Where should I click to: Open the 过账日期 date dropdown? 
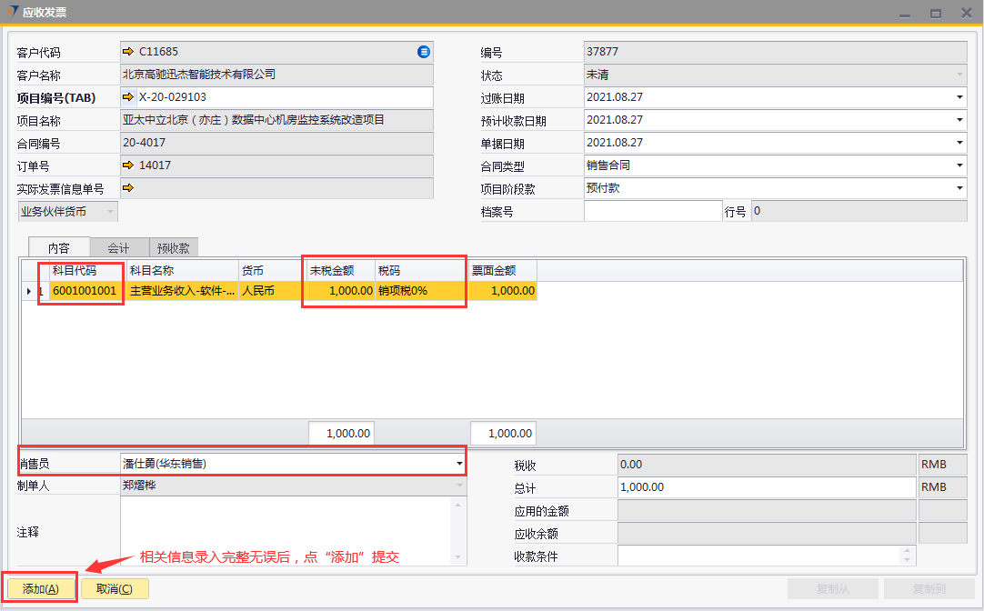click(x=959, y=97)
